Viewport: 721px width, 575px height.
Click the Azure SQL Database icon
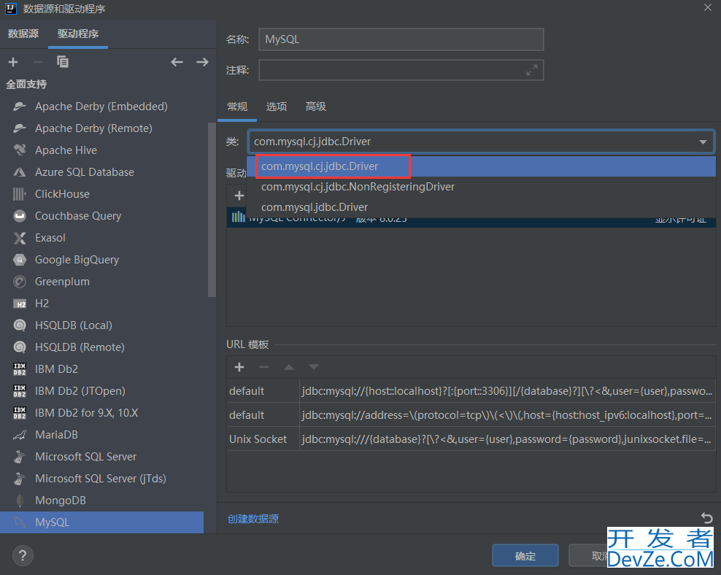point(19,172)
